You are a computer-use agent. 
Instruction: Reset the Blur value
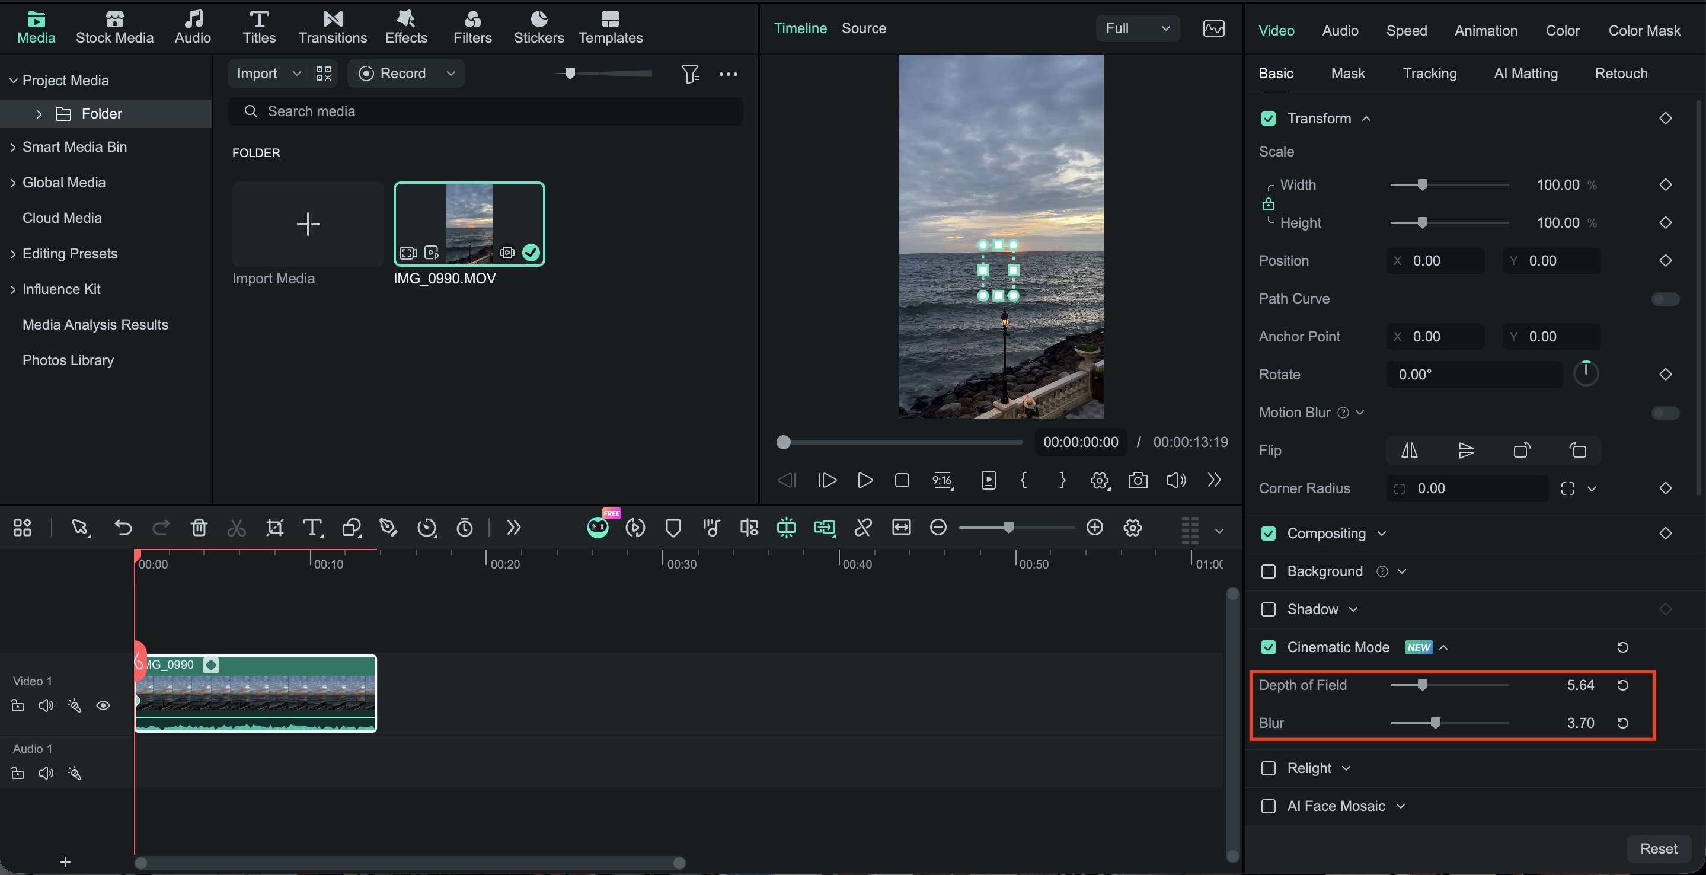1622,723
